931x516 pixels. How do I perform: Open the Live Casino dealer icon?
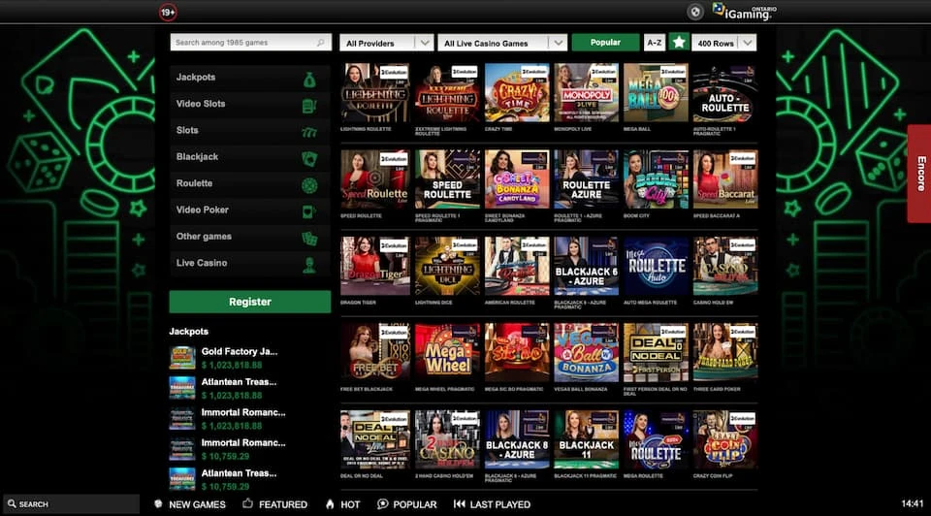(309, 265)
